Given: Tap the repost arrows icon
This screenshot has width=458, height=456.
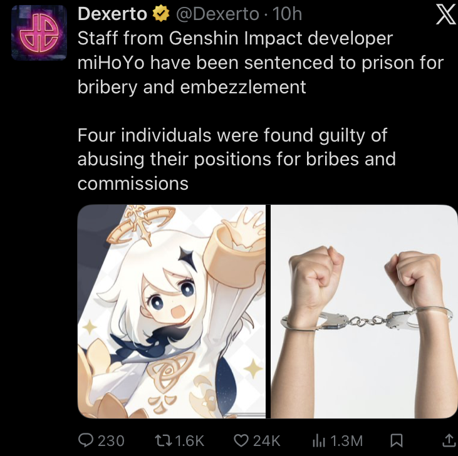Looking at the screenshot, I should [163, 440].
